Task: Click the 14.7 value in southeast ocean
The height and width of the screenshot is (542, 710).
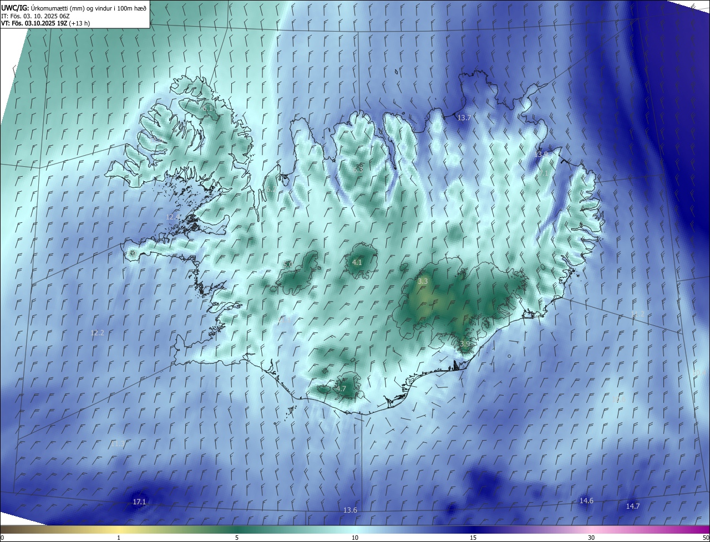Action: point(633,507)
